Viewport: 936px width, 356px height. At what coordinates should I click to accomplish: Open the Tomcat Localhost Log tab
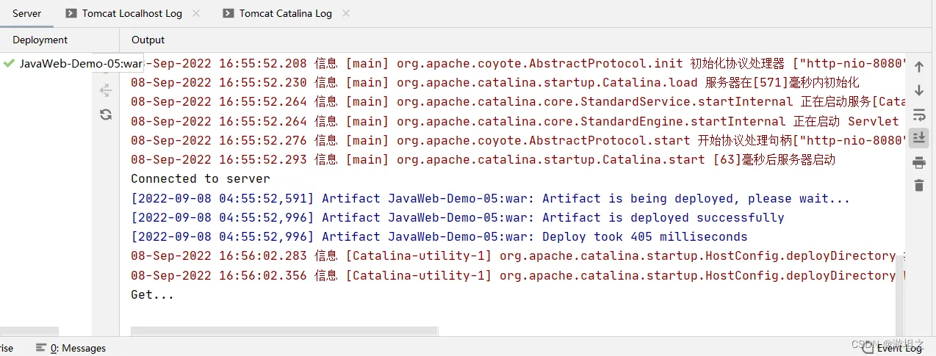(132, 13)
